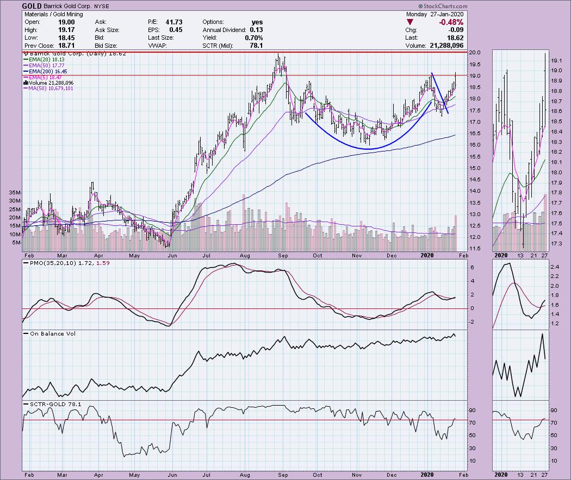Screen dimensions: 571x480
Task: Click the Options value yes
Action: pos(257,22)
